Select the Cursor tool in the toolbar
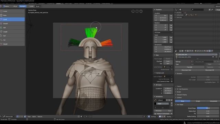 pyautogui.click(x=12, y=11)
